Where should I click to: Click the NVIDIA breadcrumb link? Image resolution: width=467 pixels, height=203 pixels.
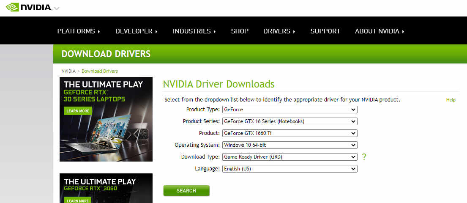[68, 71]
